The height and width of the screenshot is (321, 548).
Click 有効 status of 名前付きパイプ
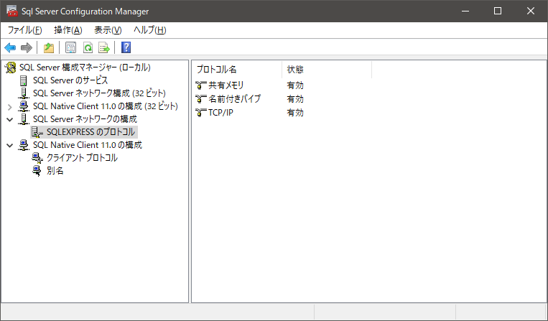point(295,99)
